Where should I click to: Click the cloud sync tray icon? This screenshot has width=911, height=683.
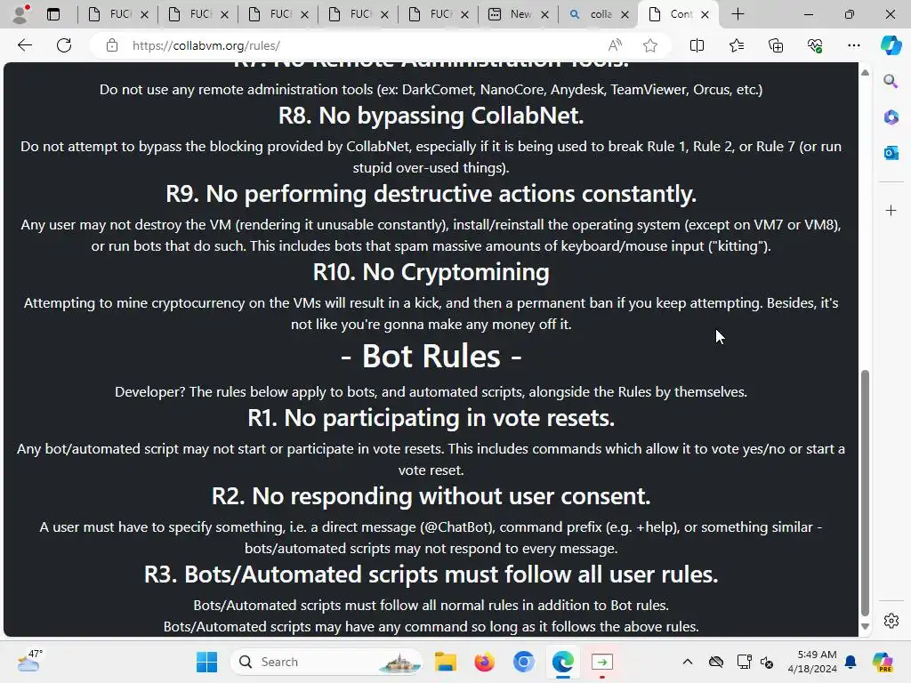coord(716,662)
